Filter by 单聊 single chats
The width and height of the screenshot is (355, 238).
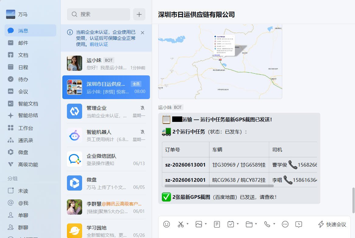point(30,215)
